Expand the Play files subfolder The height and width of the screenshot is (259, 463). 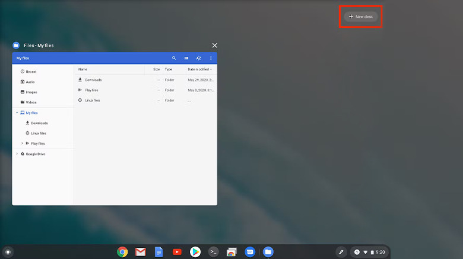(22, 143)
